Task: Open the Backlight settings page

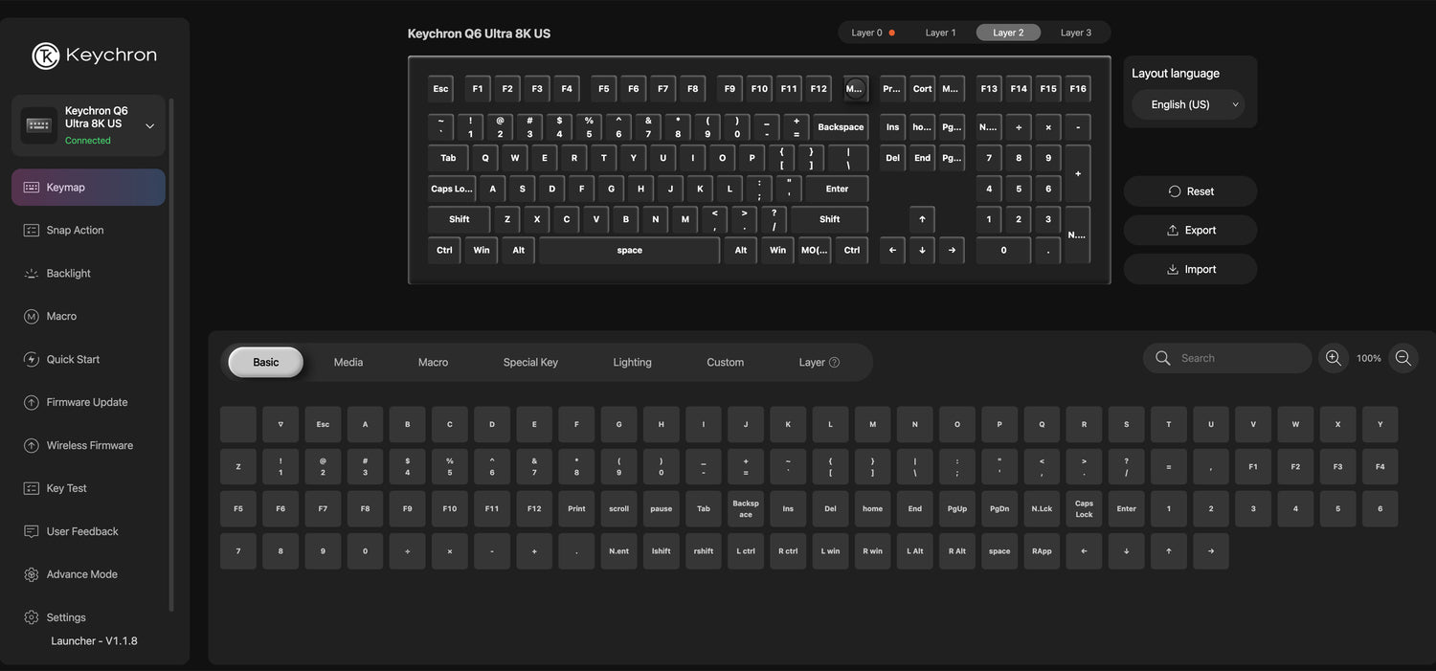Action: pos(69,274)
